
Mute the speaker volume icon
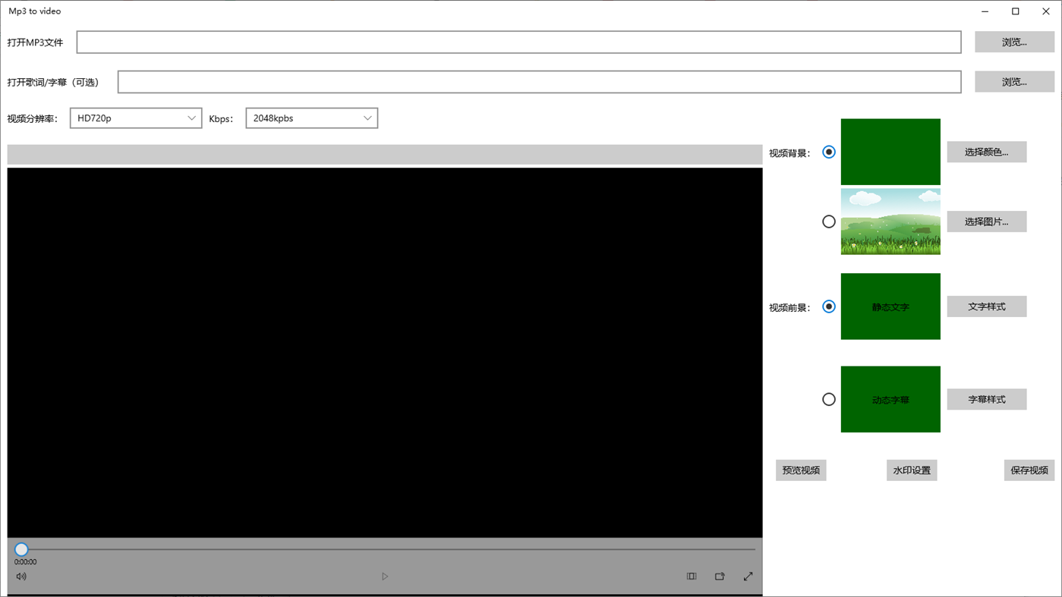click(20, 576)
